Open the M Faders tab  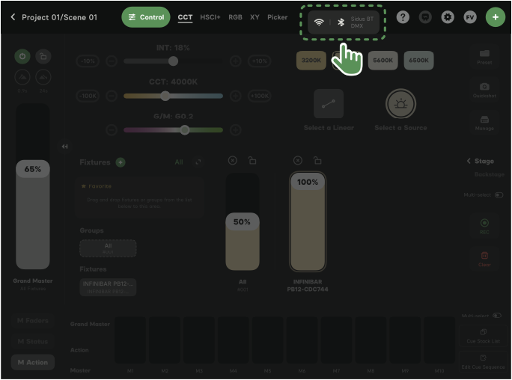tap(33, 321)
